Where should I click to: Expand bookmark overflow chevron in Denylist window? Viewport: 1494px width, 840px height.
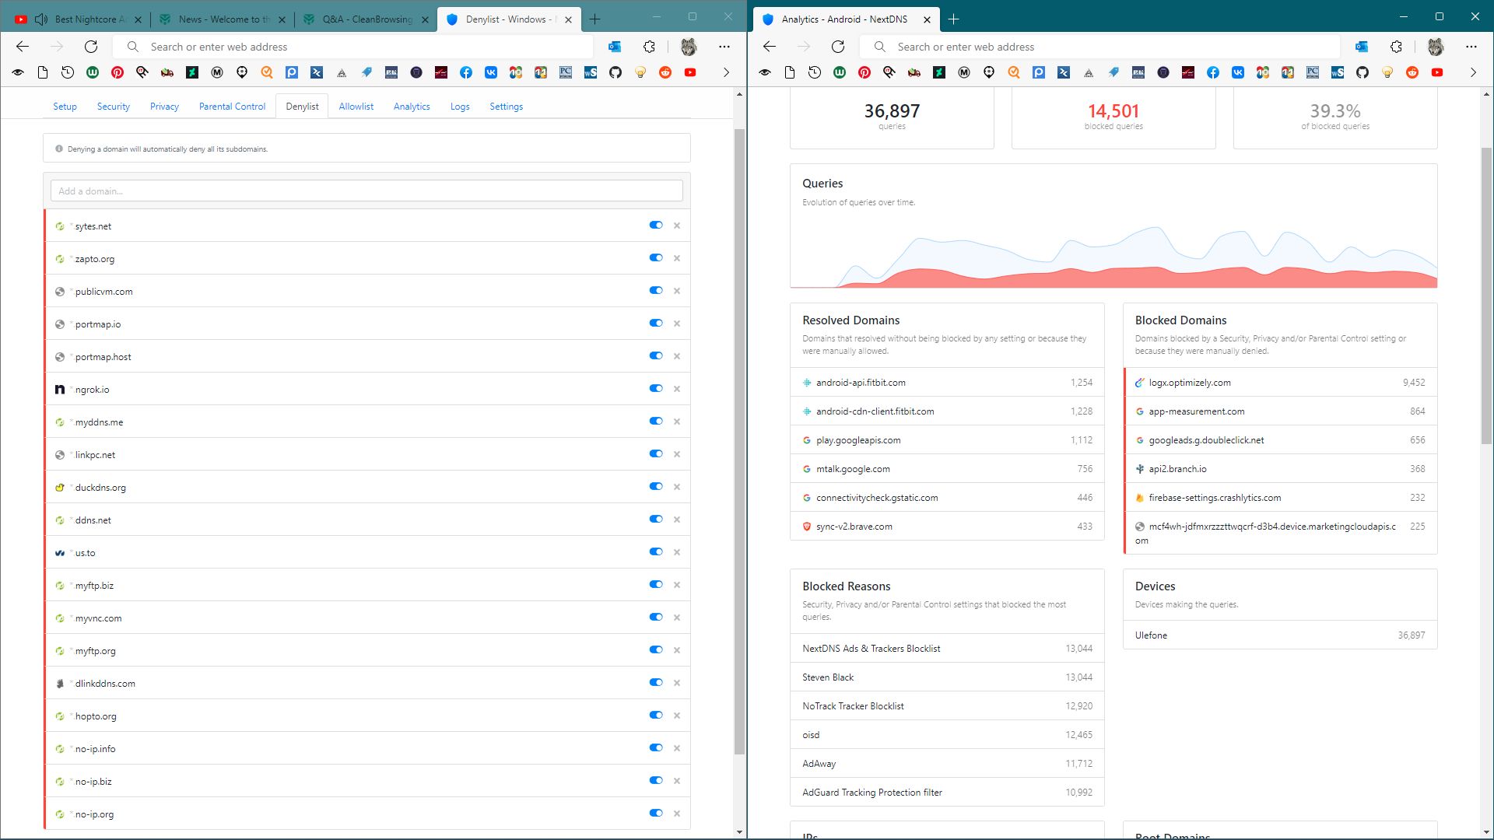[726, 72]
